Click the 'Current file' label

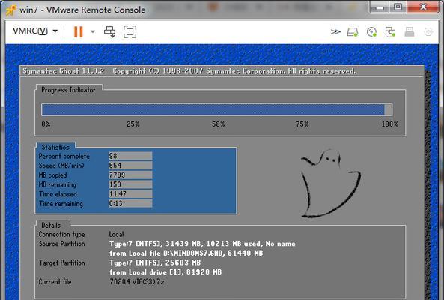point(55,282)
